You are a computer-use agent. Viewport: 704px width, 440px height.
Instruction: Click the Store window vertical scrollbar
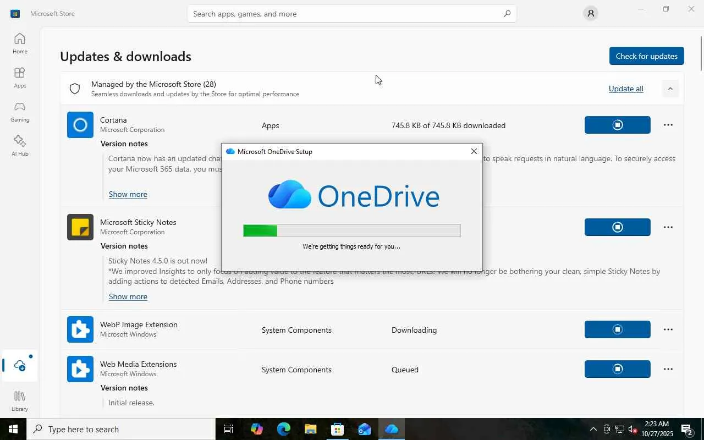coord(701,53)
